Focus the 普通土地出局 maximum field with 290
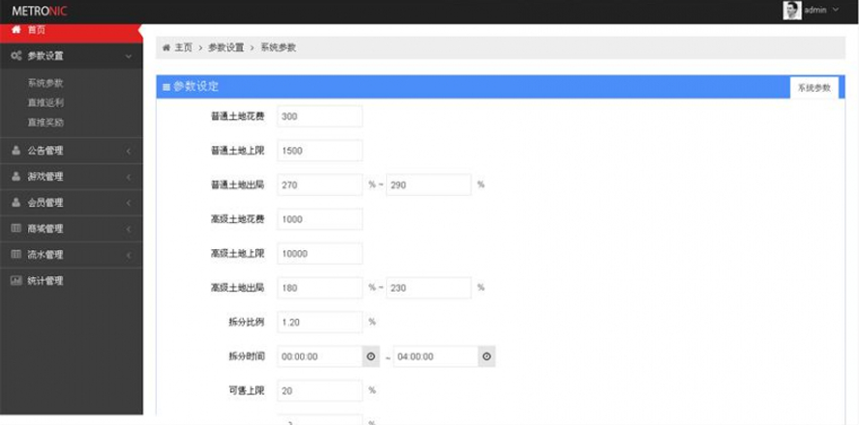Viewport: 859px width, 425px height. [429, 184]
